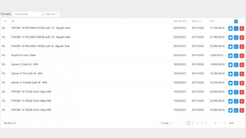Edit the IPHONE 14 128GB Chính hãng row
The height and width of the screenshot is (138, 246).
coord(236,110)
